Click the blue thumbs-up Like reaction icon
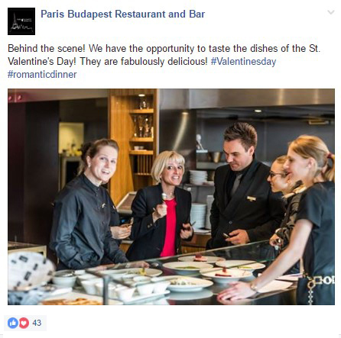Screen dimensions: 341x338 pyautogui.click(x=13, y=323)
